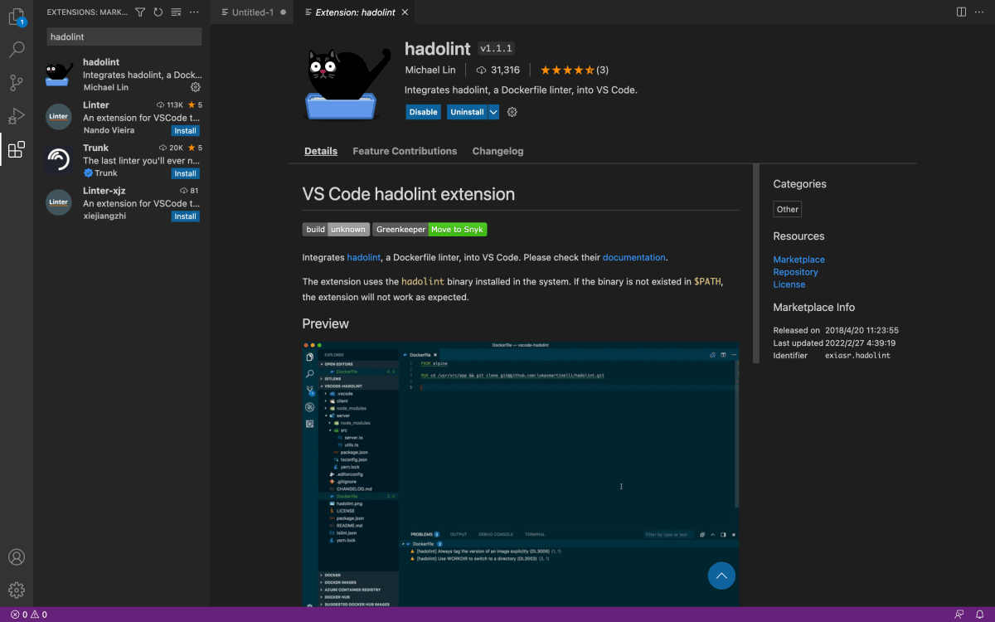Screen dimensions: 995x622
Task: Open errors and warnings in status bar
Action: pos(29,615)
